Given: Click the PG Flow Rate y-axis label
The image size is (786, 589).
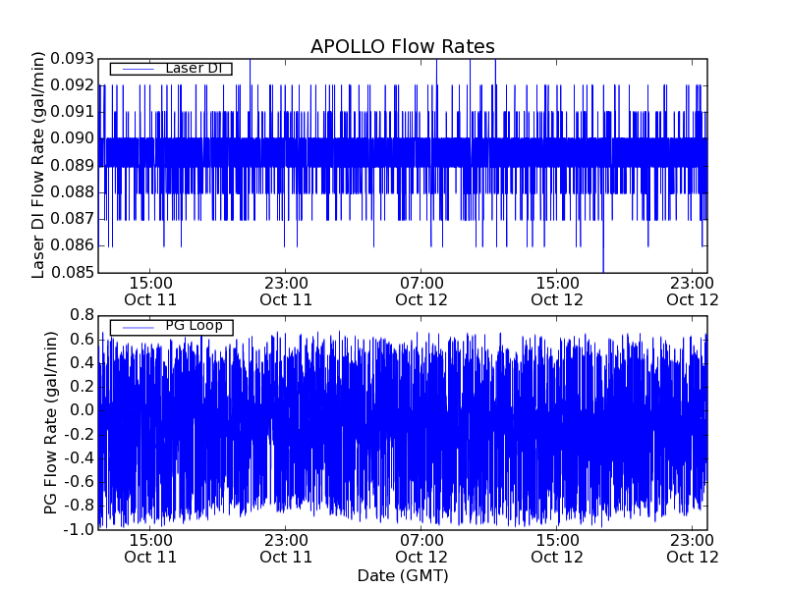Looking at the screenshot, I should point(51,422).
